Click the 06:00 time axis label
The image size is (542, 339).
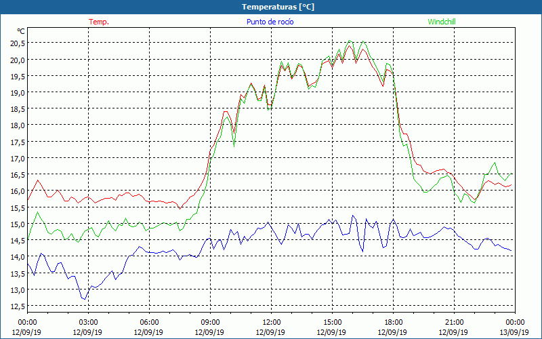149,323
